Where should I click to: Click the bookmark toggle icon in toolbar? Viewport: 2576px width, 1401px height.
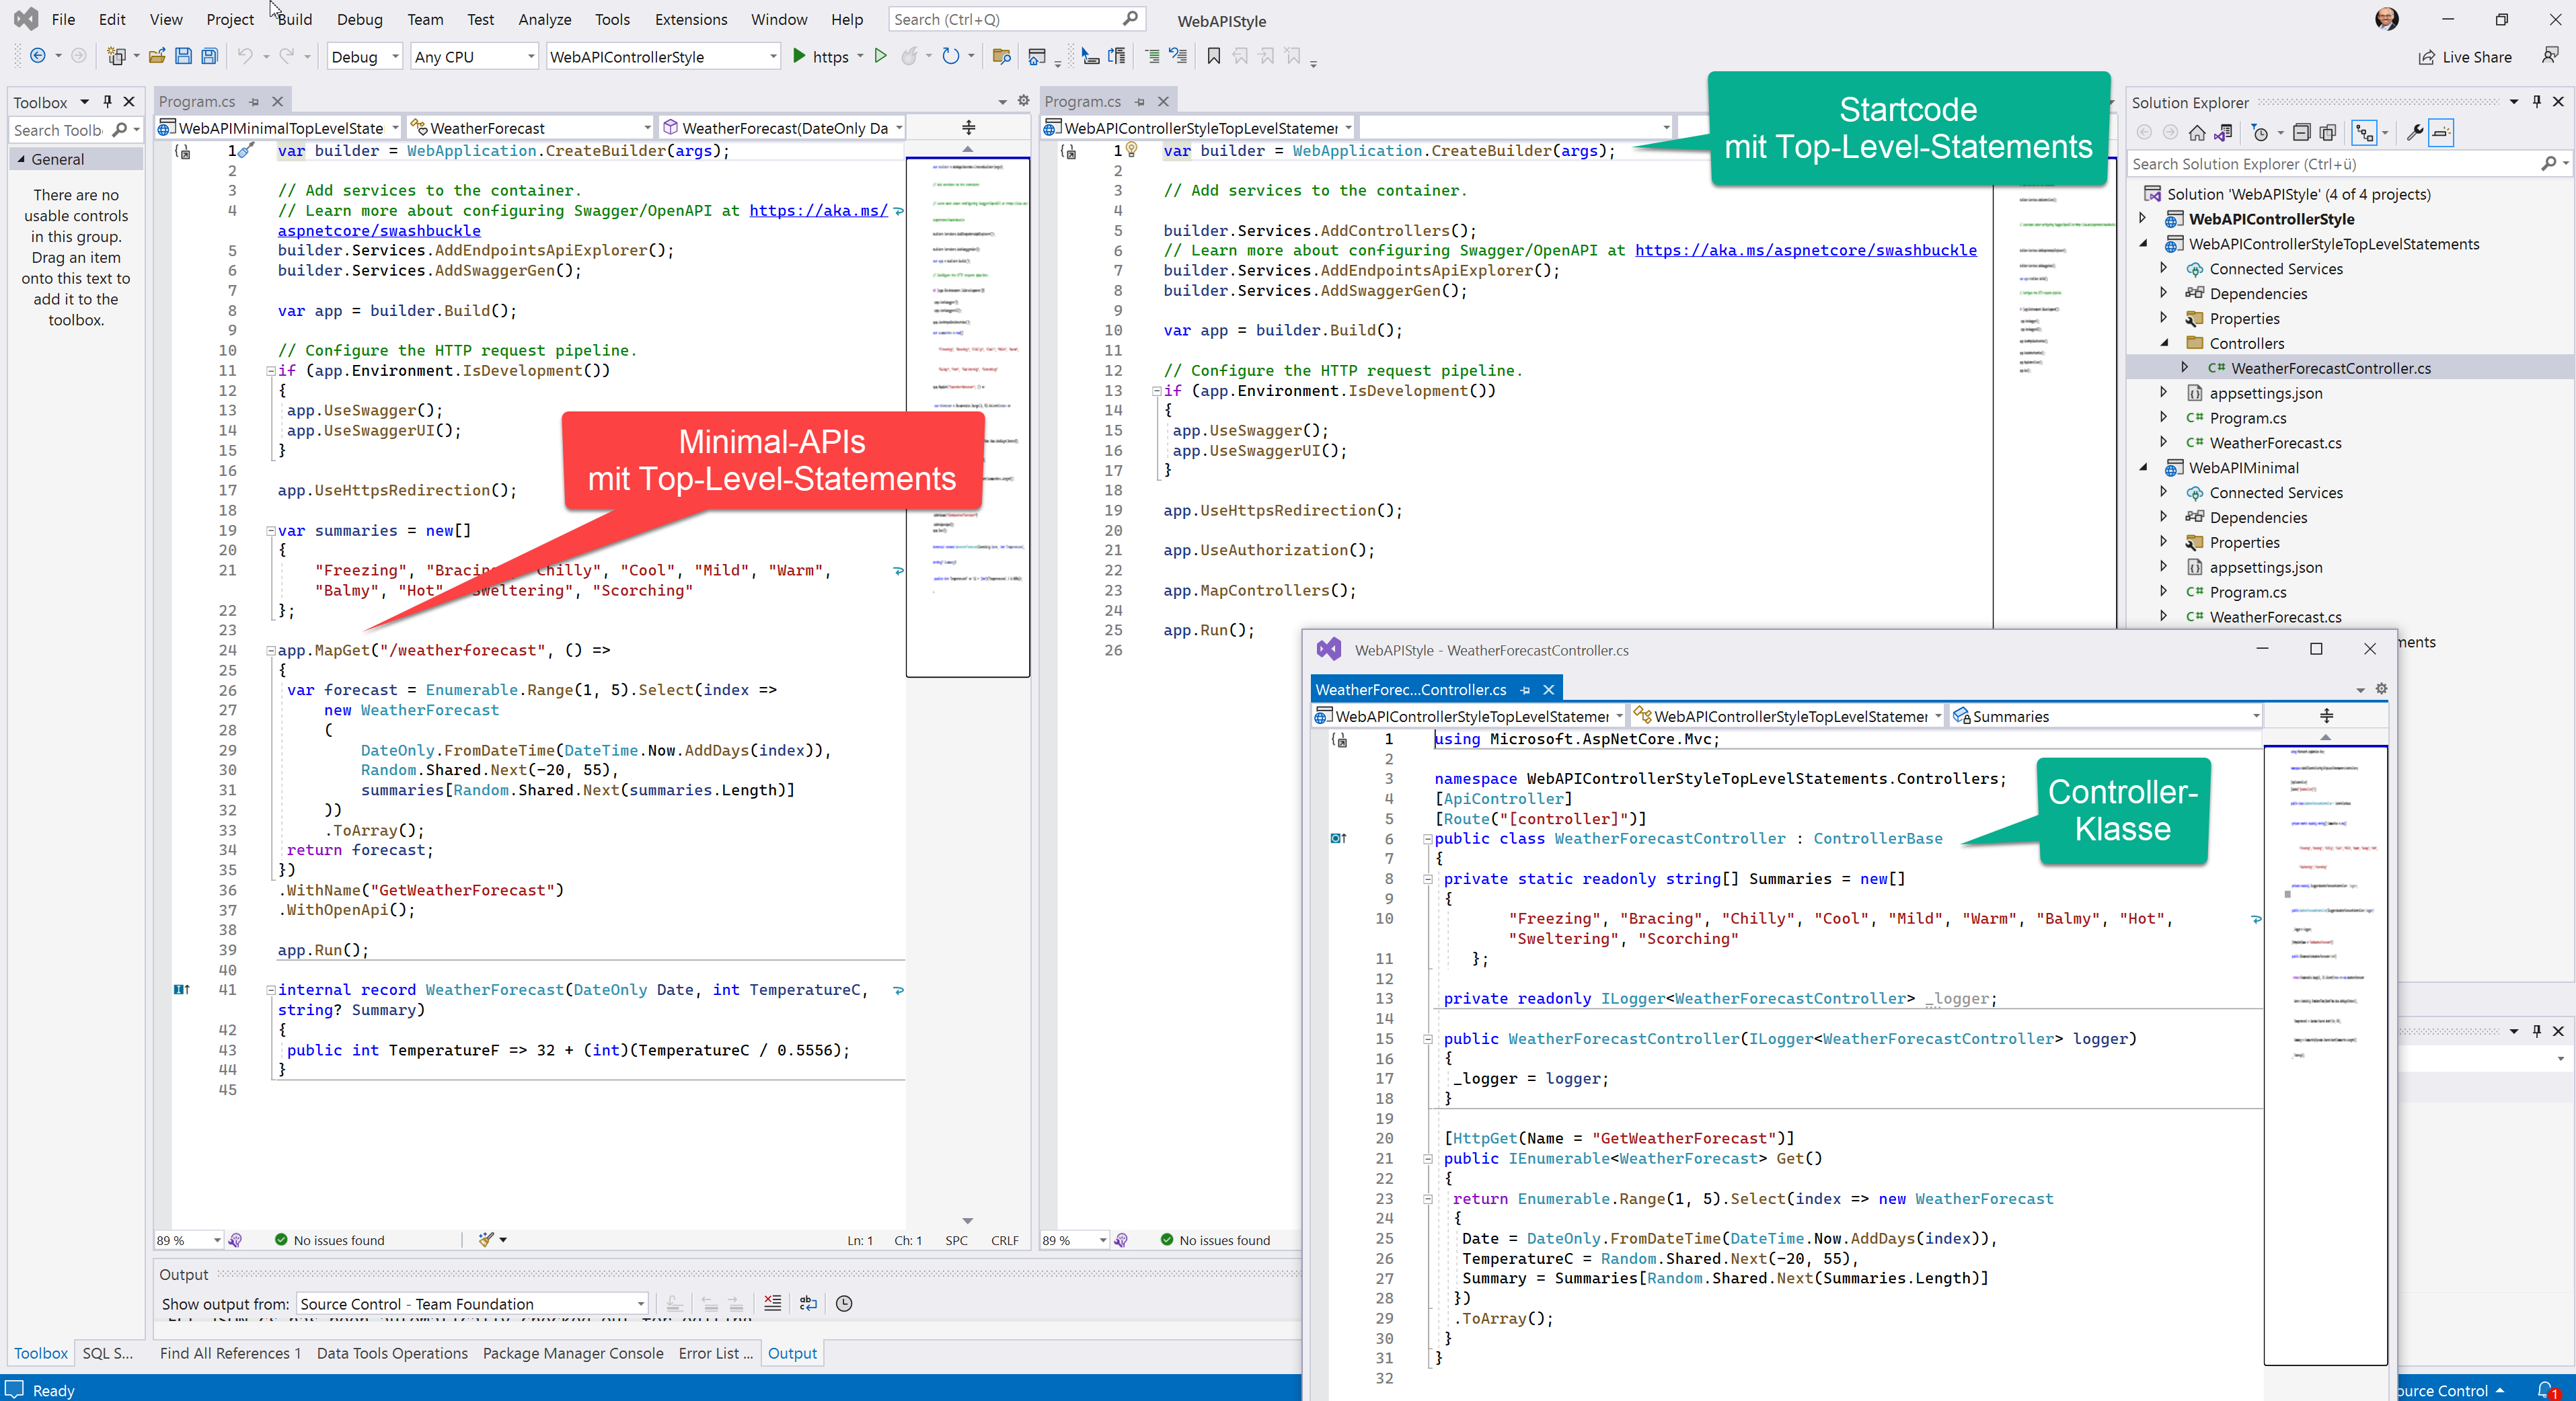pyautogui.click(x=1214, y=57)
